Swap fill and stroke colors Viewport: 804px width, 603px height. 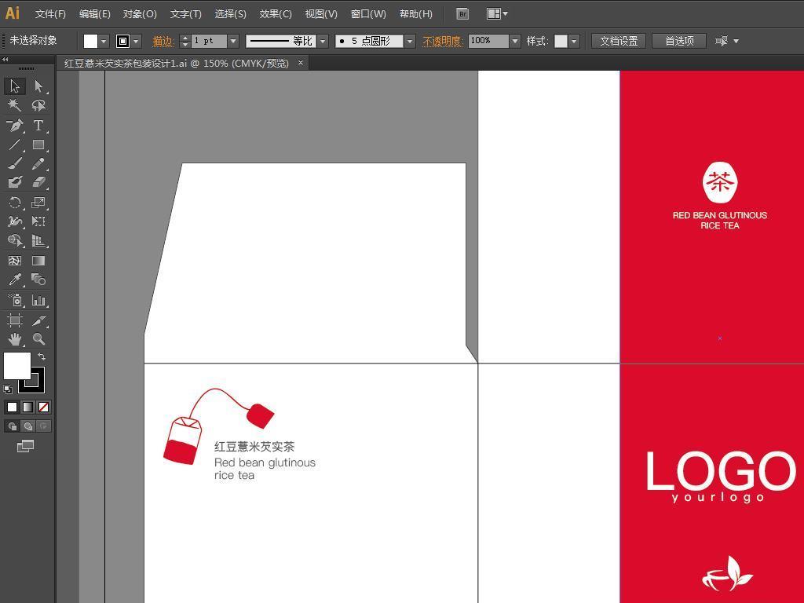42,357
